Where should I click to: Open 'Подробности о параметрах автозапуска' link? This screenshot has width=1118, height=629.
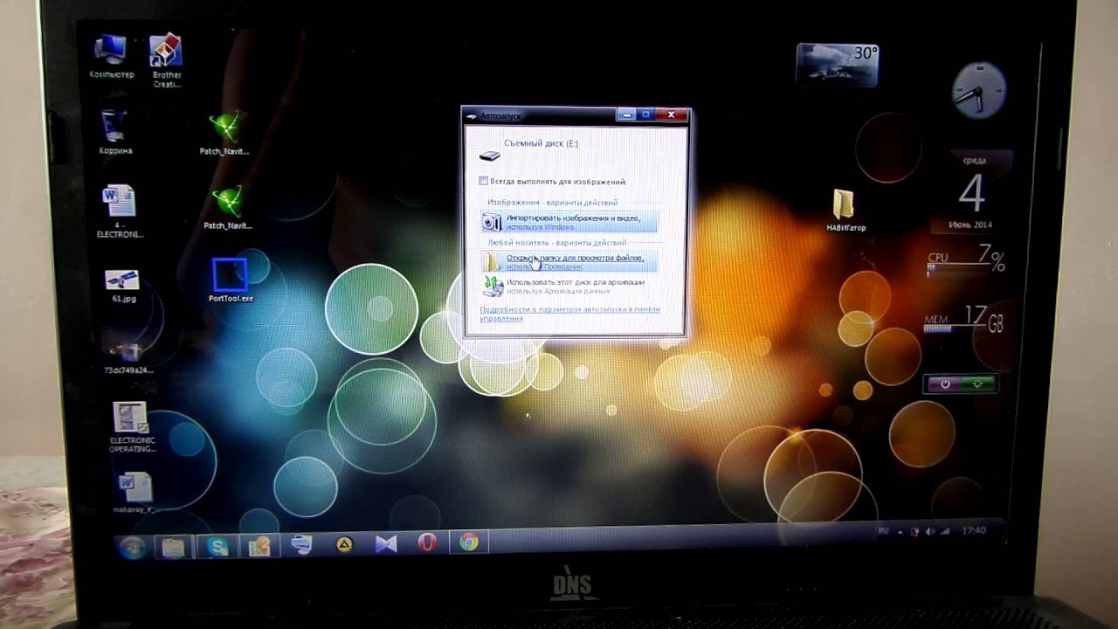pyautogui.click(x=569, y=314)
